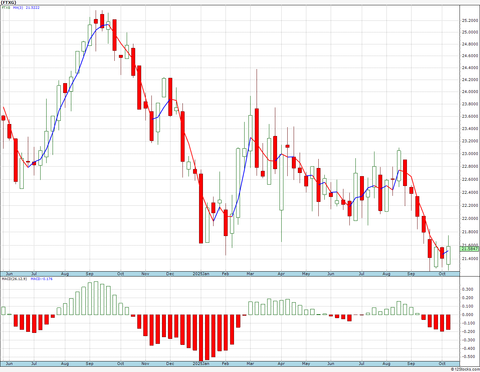Select Mar on the MACD panel axis
The image size is (480, 372).
[x=251, y=364]
